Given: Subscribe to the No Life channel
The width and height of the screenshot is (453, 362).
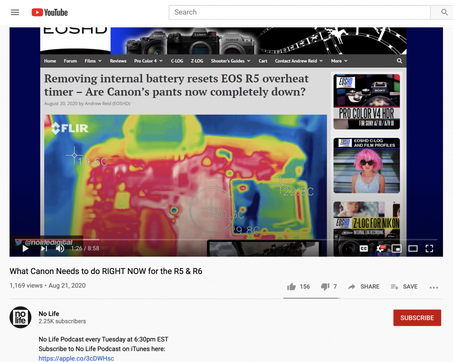Looking at the screenshot, I should (417, 318).
